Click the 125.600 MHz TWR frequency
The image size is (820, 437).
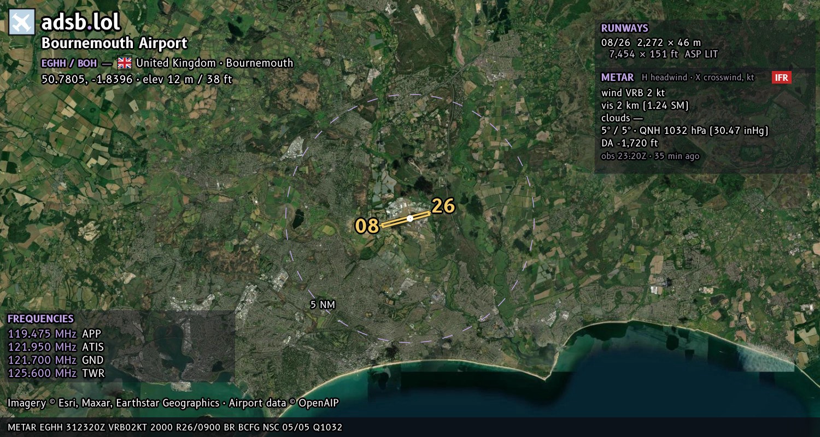point(56,373)
